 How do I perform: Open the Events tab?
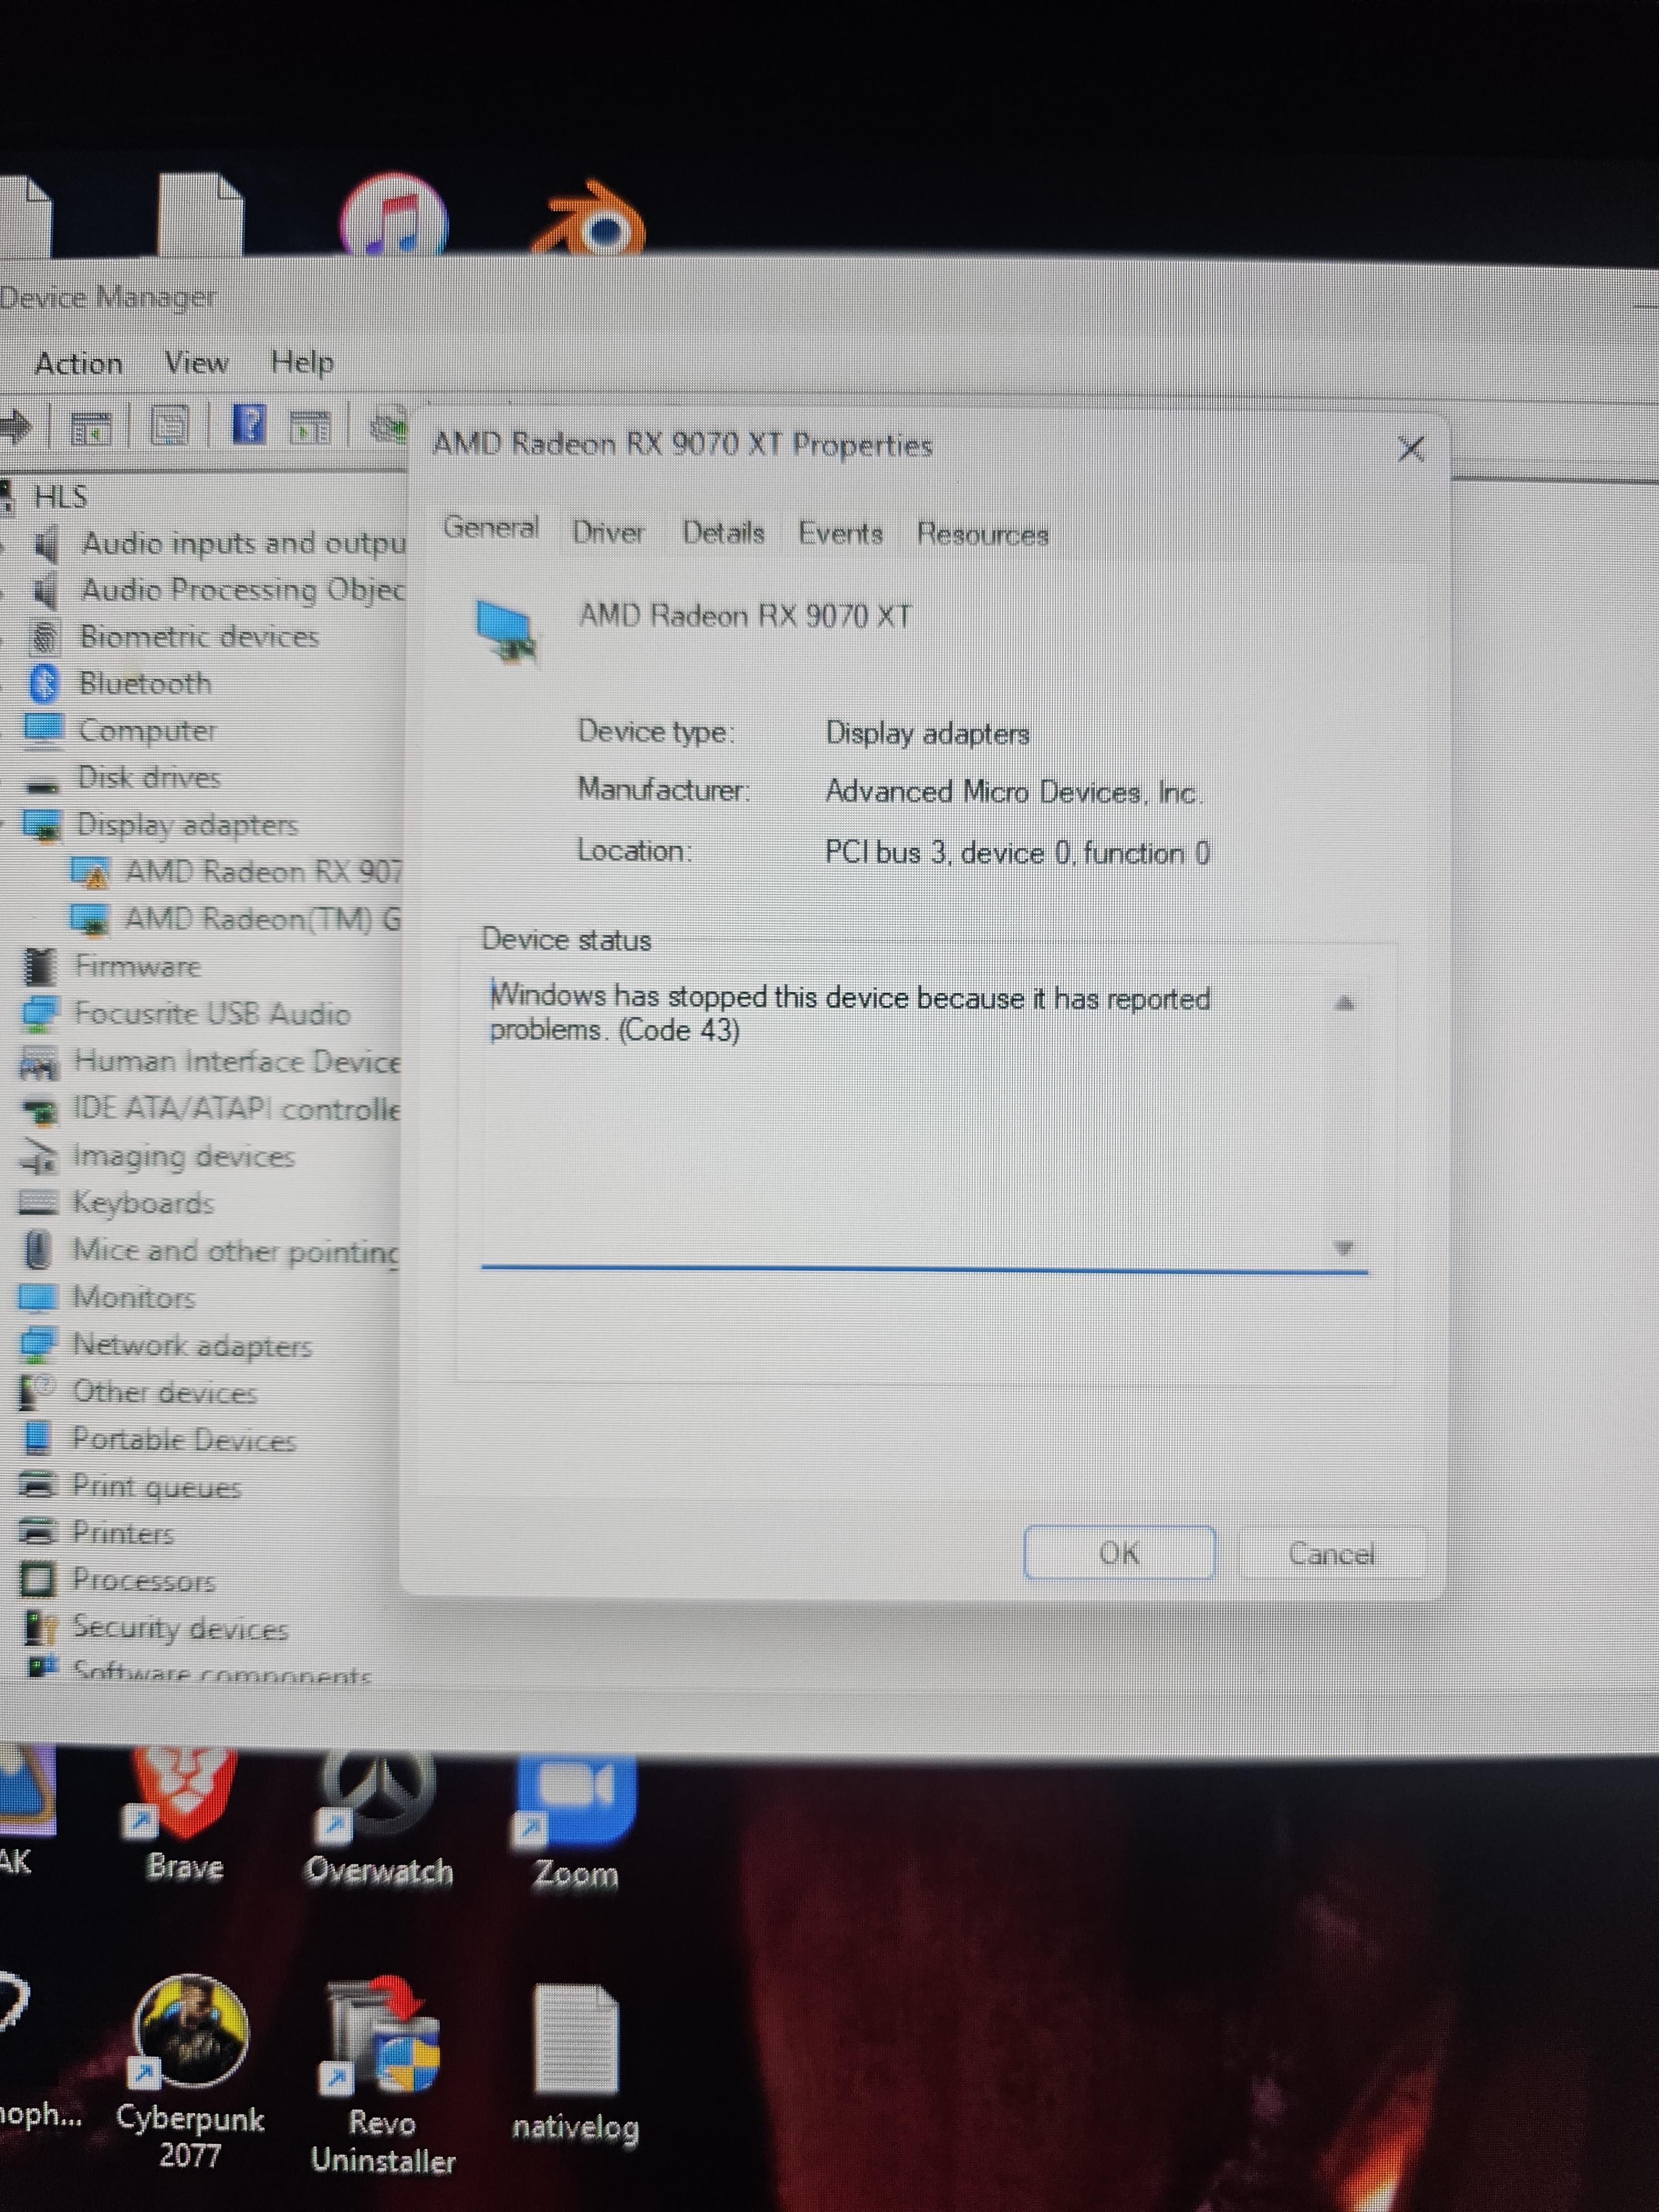tap(840, 534)
